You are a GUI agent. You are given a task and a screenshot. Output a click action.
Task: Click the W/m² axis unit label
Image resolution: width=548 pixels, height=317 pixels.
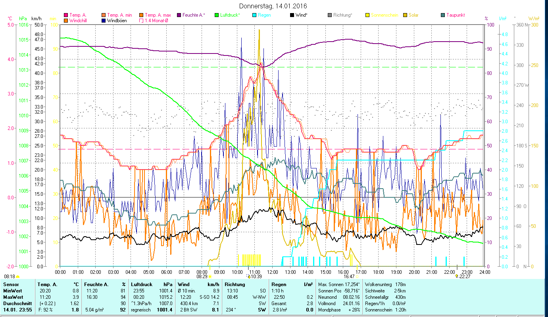click(533, 19)
